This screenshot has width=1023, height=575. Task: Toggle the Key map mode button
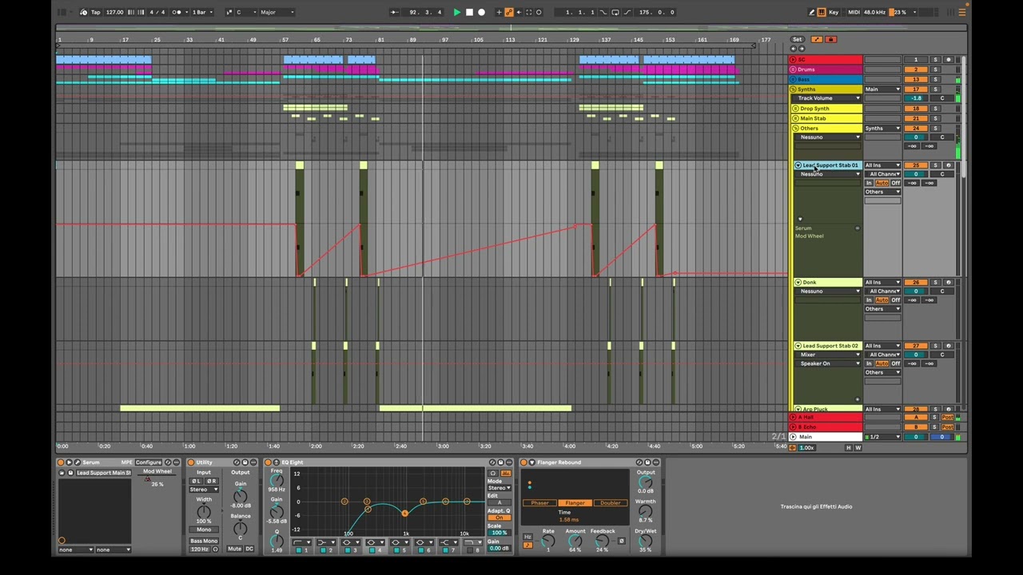pos(834,12)
